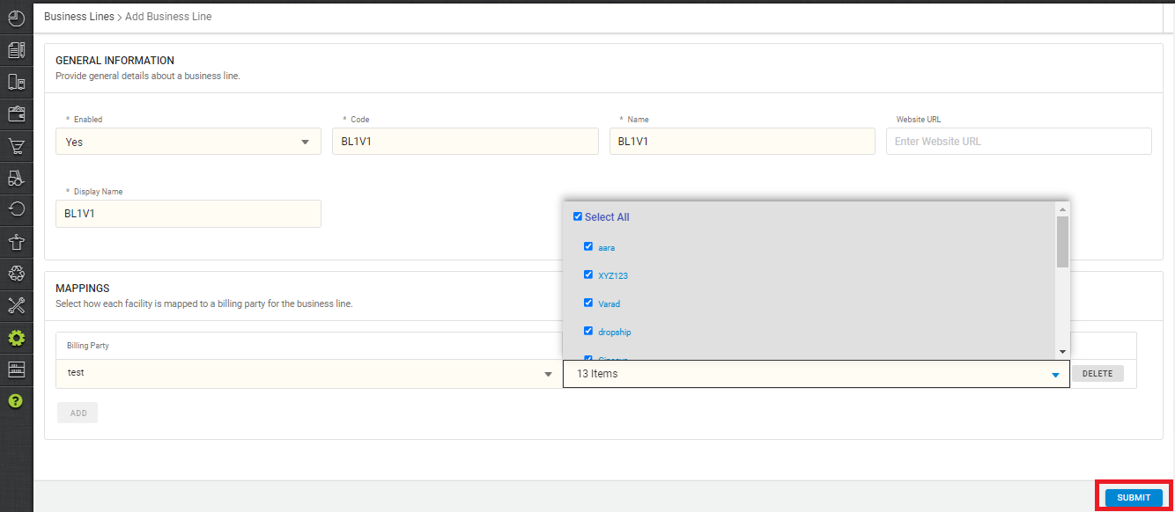This screenshot has width=1175, height=512.
Task: Open the green settings gear icon
Action: pyautogui.click(x=16, y=338)
